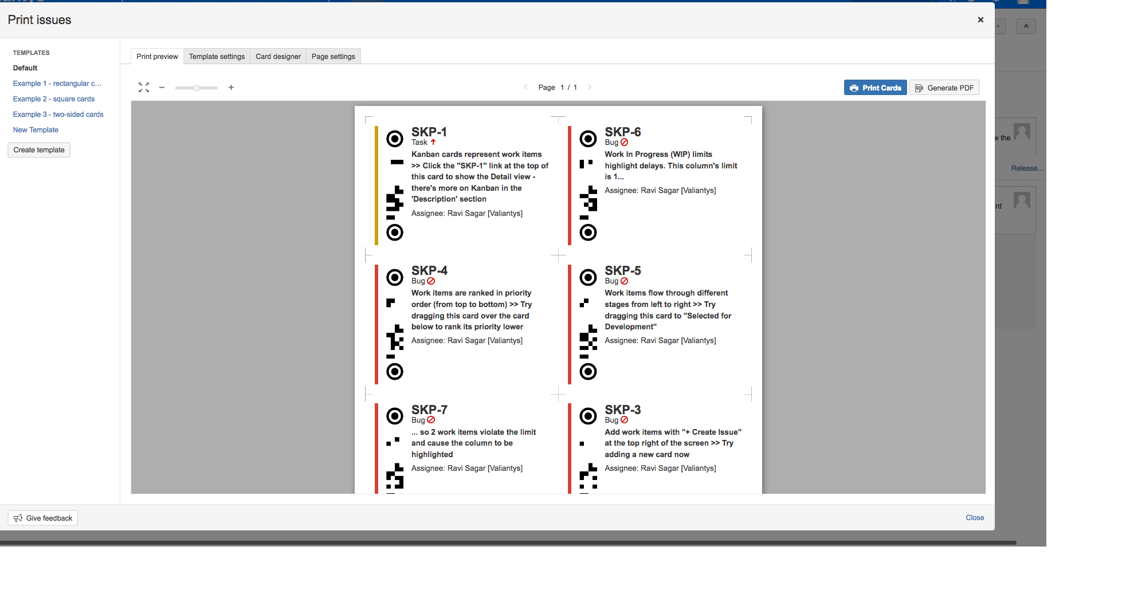Click the collapse chevron button in background window

point(1026,26)
